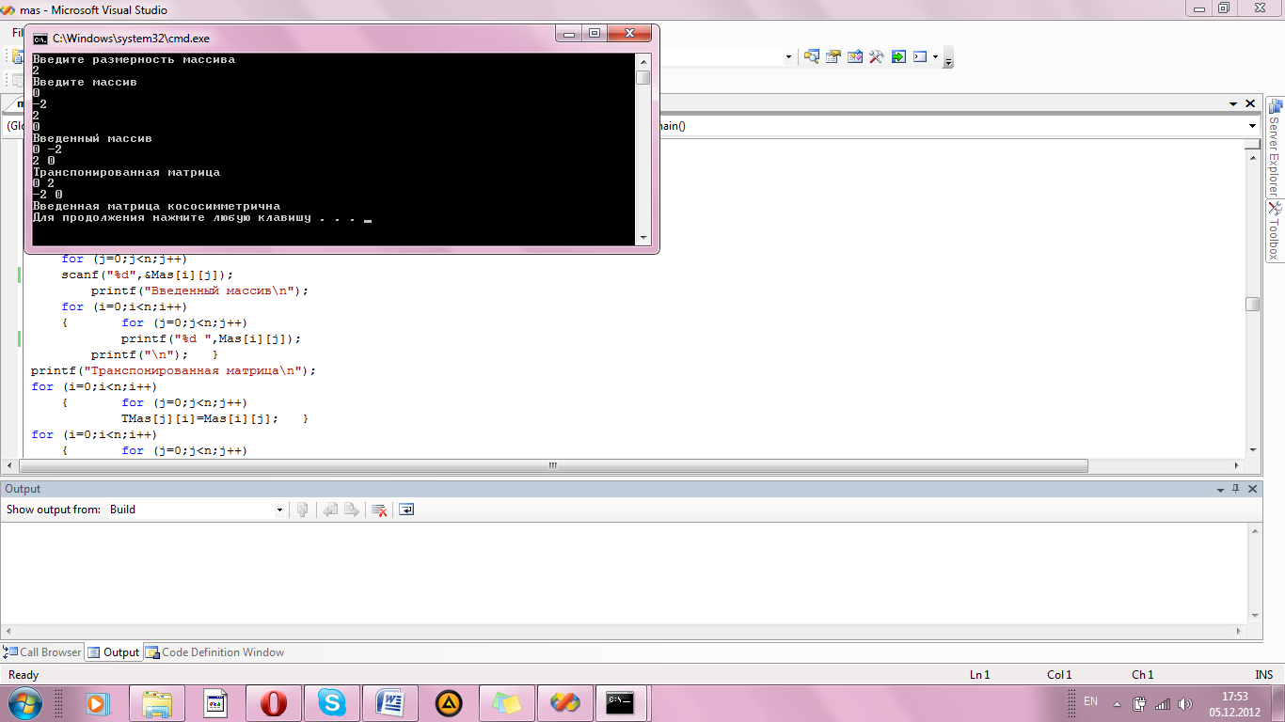The width and height of the screenshot is (1285, 722).
Task: Open the Toolbox hammer-wrench icon
Action: [x=877, y=56]
